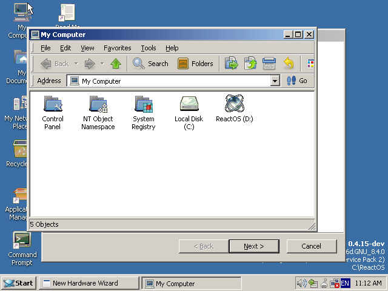Select My Computer desktop icon
Viewport: 388px width, 291px height.
click(19, 20)
